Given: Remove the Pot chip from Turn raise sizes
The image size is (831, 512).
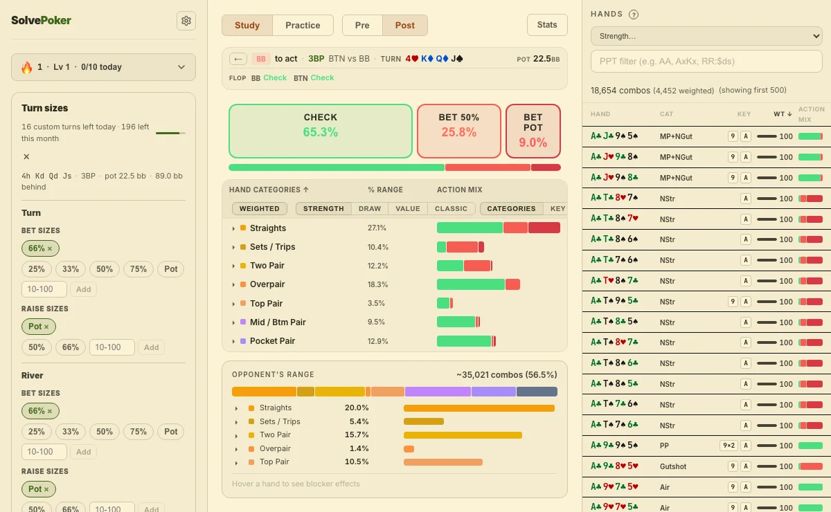Looking at the screenshot, I should [46, 327].
